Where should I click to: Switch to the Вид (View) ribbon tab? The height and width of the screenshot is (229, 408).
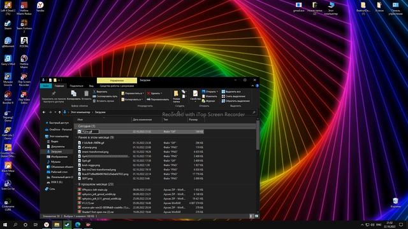[x=91, y=86]
